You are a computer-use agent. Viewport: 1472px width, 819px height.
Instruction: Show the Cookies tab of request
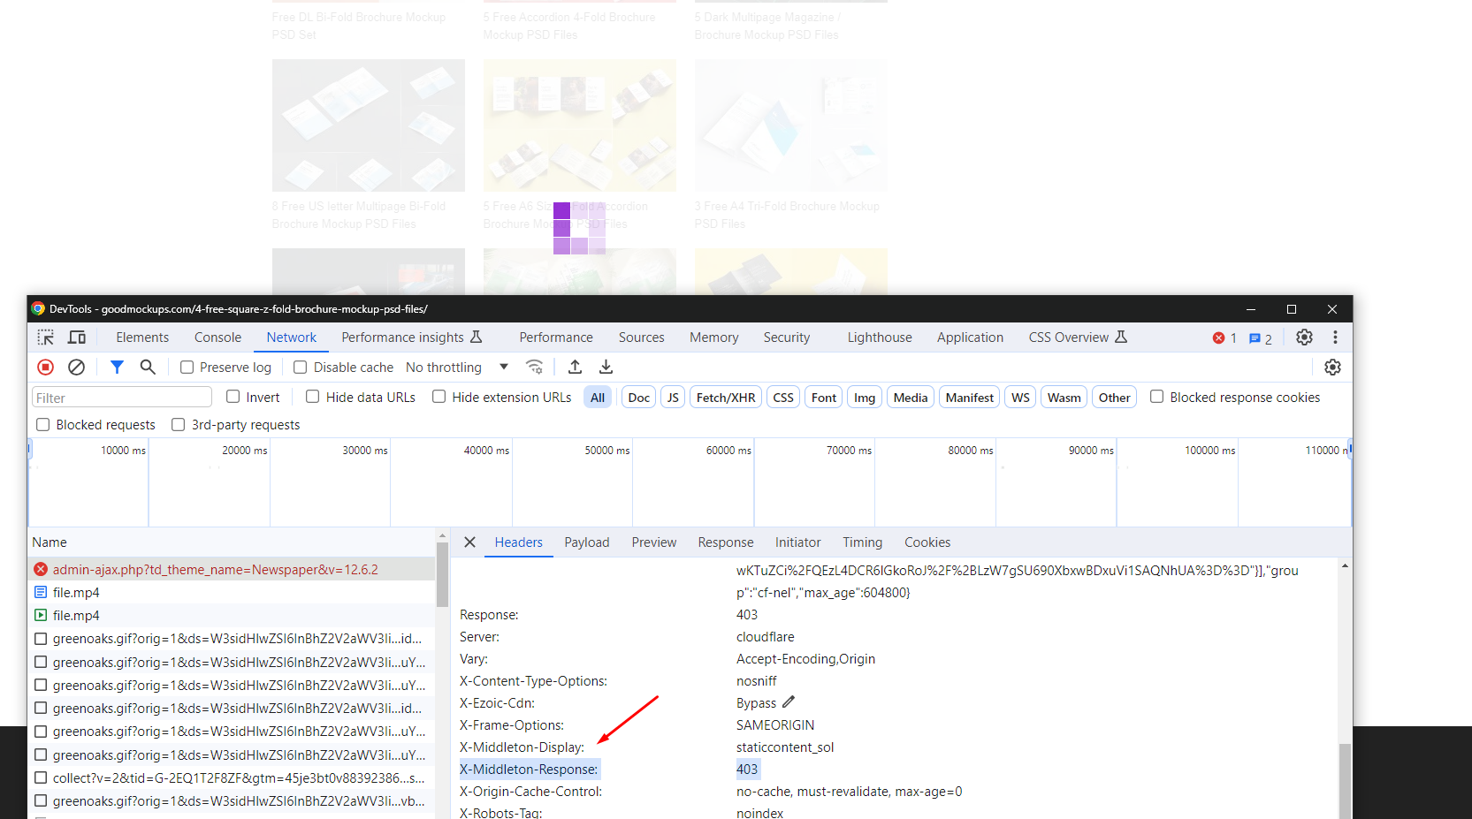coord(927,542)
